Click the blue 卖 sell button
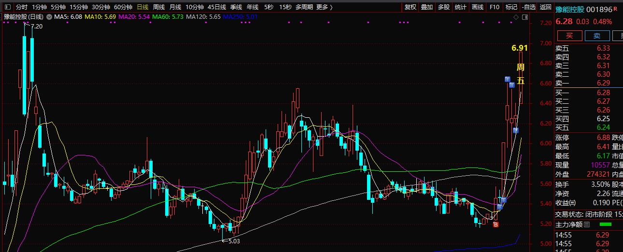Image resolution: width=623 pixels, height=252 pixels. coord(597,36)
